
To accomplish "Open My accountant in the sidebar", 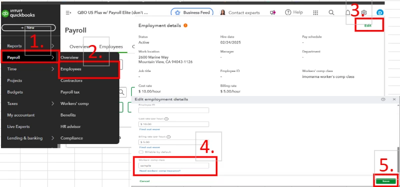I will pos(21,115).
